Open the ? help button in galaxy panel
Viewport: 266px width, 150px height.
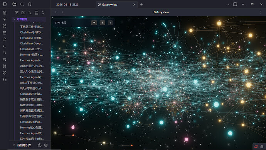102,23
